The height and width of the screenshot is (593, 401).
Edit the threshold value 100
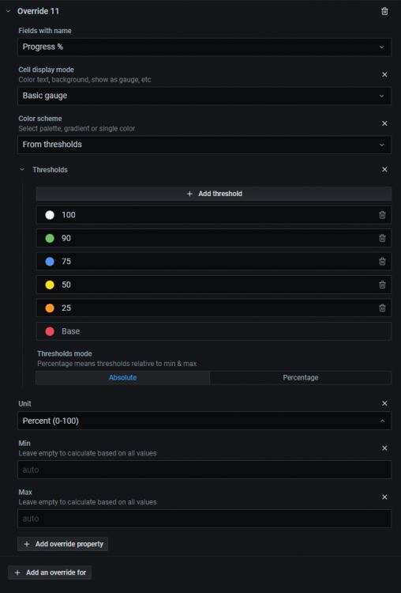(215, 215)
